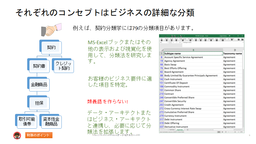Open the Review ribbon tab
256x144 pixels.
tap(201, 39)
